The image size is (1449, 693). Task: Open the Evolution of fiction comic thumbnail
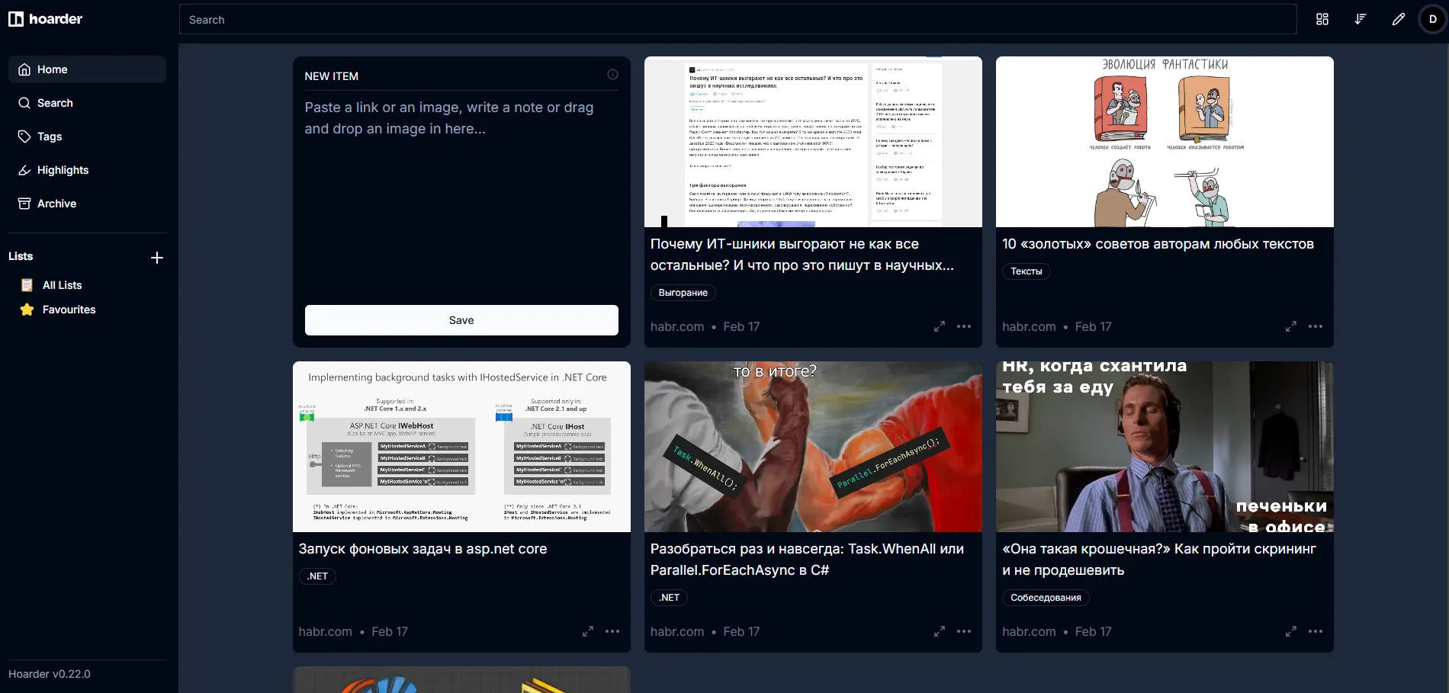tap(1165, 142)
